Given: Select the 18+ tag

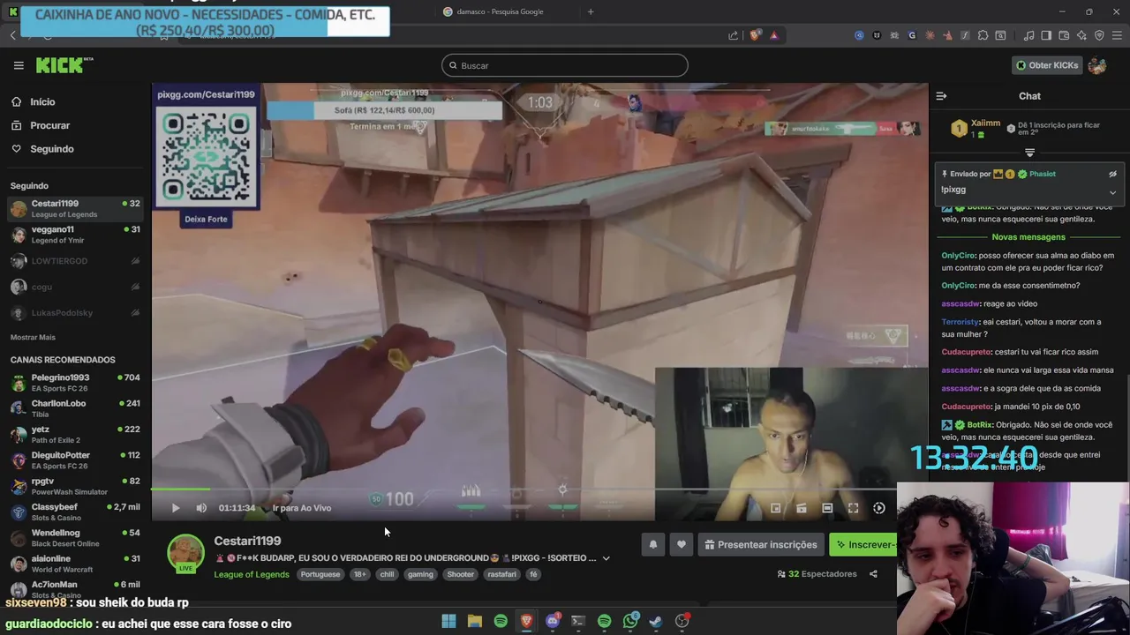Looking at the screenshot, I should [x=359, y=574].
